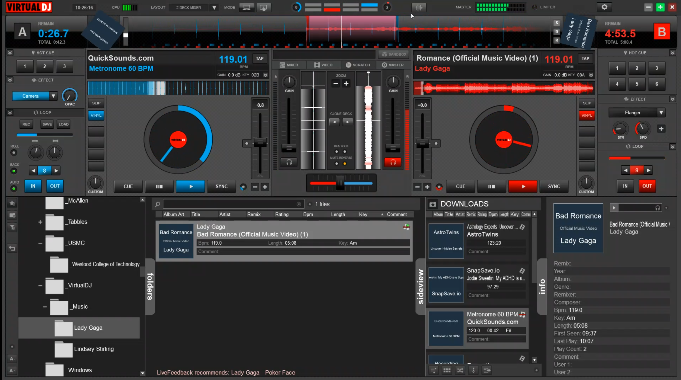Click sideview shuffle icon
681x380 pixels.
click(x=460, y=370)
